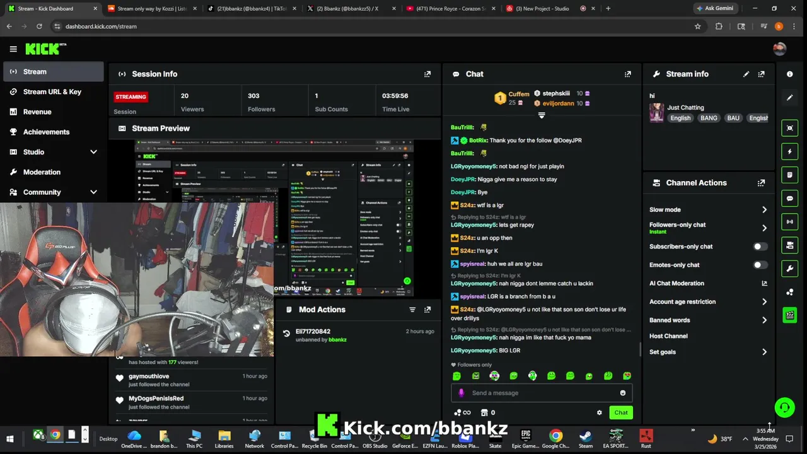This screenshot has width=807, height=454.
Task: Pop out the Channel Actions panel
Action: pyautogui.click(x=761, y=183)
